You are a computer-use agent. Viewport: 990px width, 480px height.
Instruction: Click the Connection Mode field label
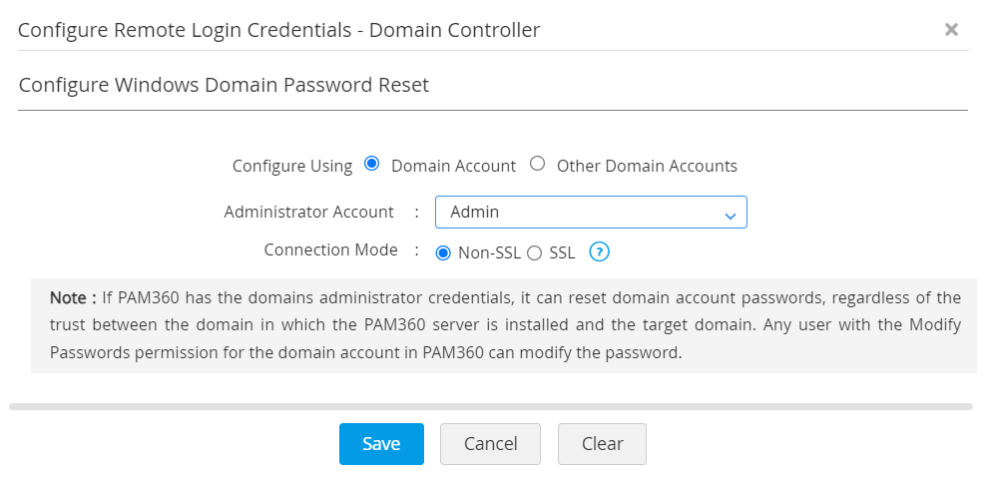(x=330, y=249)
